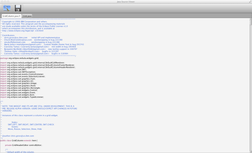Click the widgets.Item import line
252x153 pixels.
coord(17,95)
